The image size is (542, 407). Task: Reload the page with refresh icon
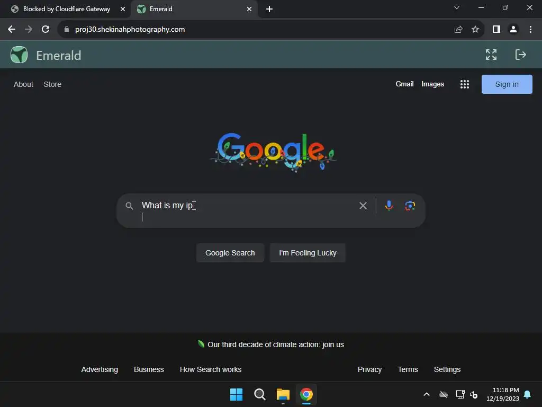coord(46,30)
